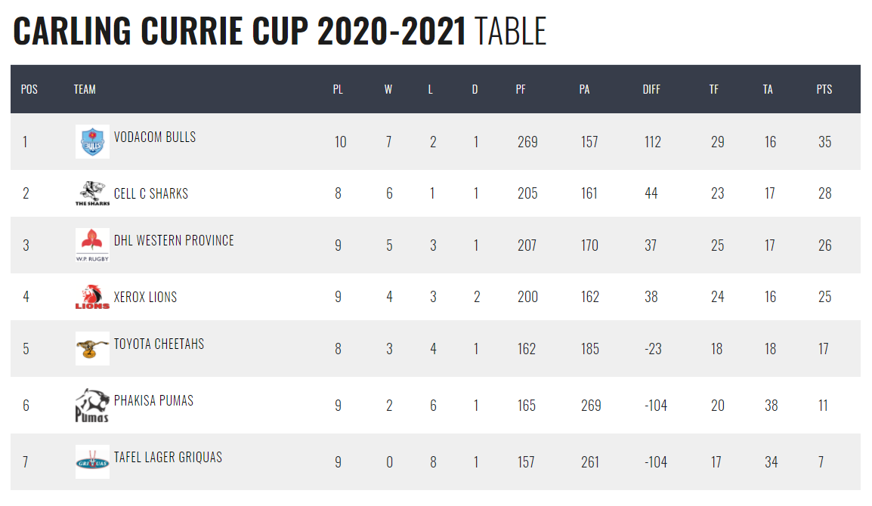The height and width of the screenshot is (506, 872).
Task: Click the Xerox Lions team logo
Action: pyautogui.click(x=92, y=297)
